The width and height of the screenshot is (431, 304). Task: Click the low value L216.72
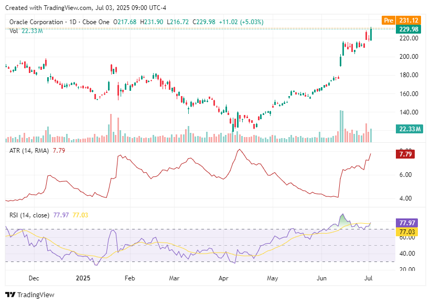click(x=178, y=22)
